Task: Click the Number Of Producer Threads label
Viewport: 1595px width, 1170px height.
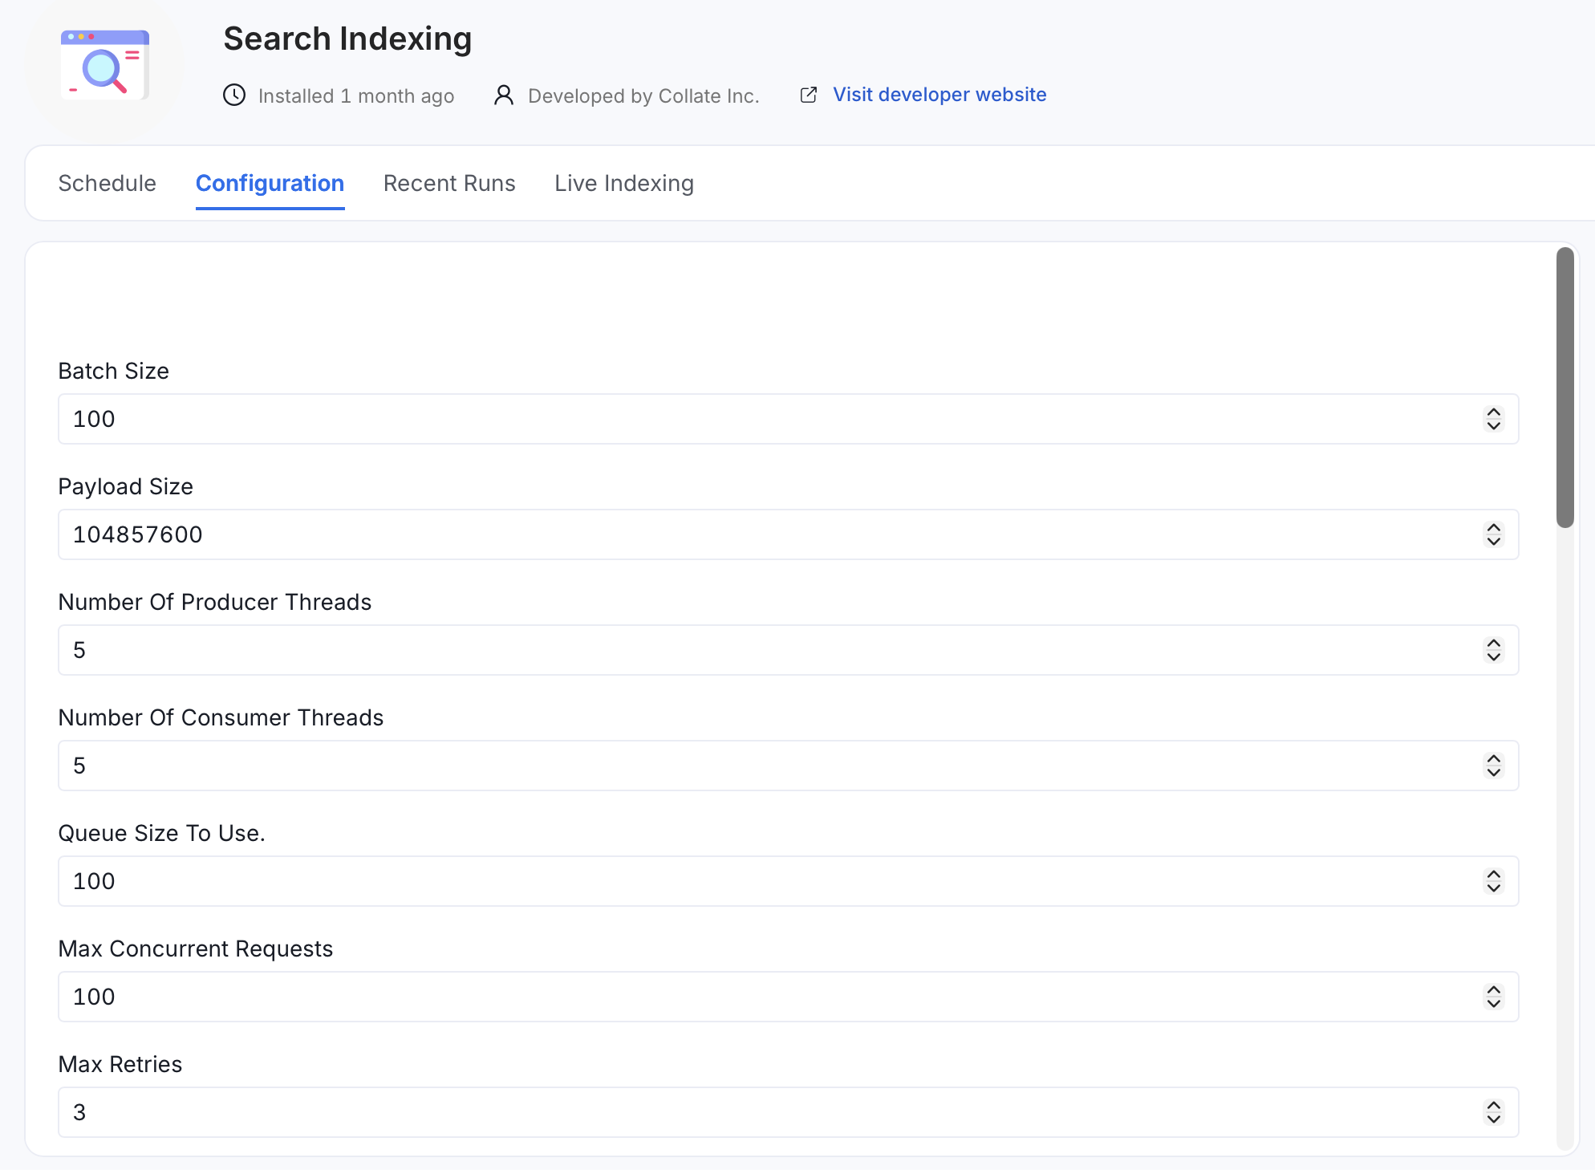Action: tap(215, 602)
